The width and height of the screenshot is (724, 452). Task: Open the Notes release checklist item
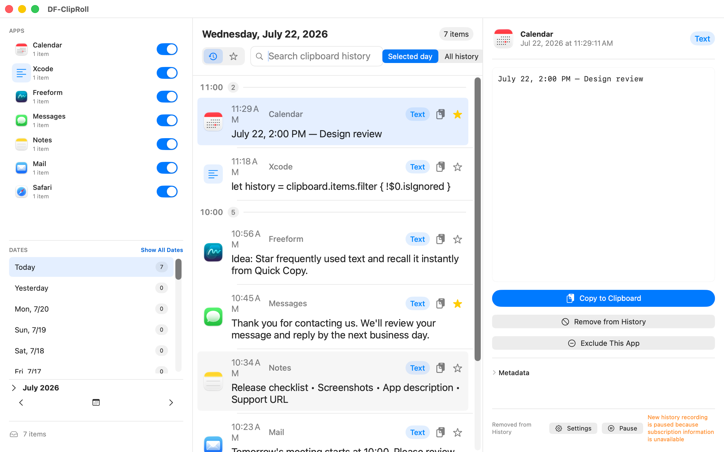coord(333,381)
